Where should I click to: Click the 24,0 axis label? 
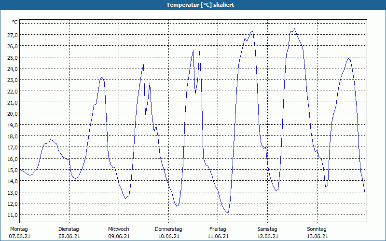click(13, 69)
